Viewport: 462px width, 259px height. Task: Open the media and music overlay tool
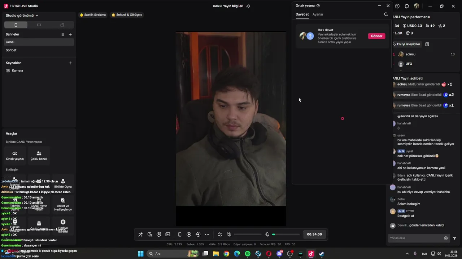[x=150, y=235]
